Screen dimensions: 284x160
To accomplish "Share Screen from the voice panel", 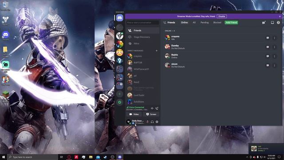I will coord(151,114).
